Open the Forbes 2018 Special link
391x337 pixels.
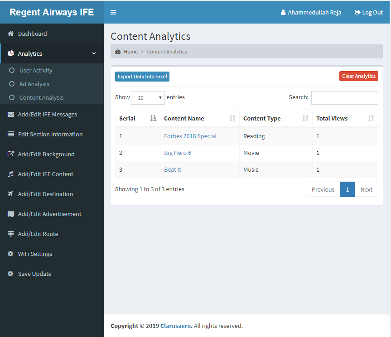pos(190,136)
